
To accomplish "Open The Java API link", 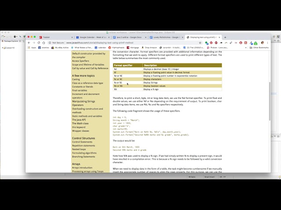I will click(x=79, y=120).
